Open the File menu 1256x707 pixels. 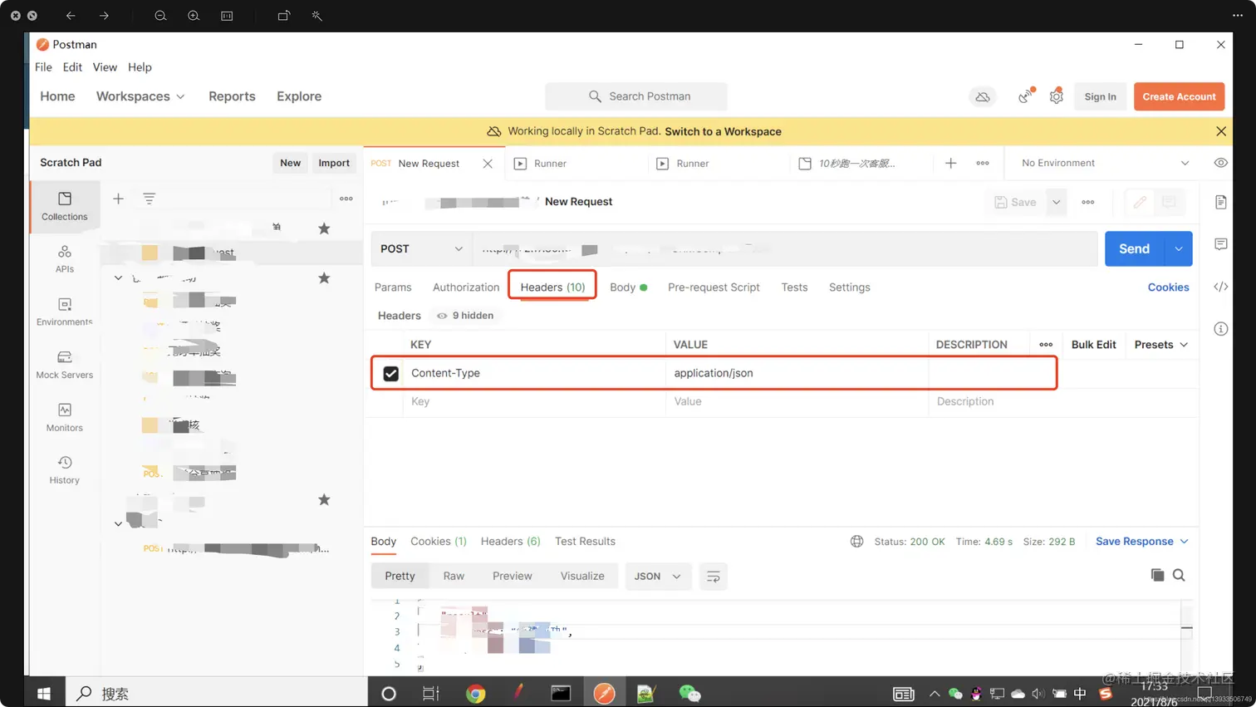tap(43, 67)
